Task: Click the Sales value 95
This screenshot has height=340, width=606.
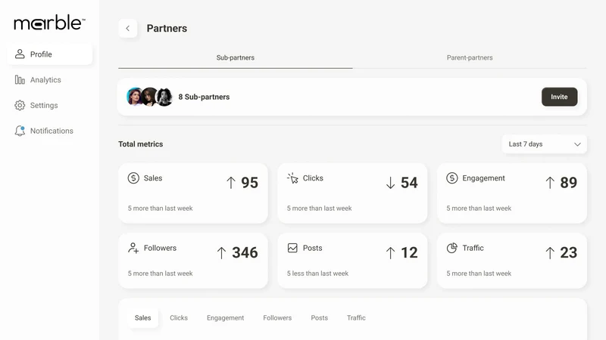Action: click(x=250, y=183)
